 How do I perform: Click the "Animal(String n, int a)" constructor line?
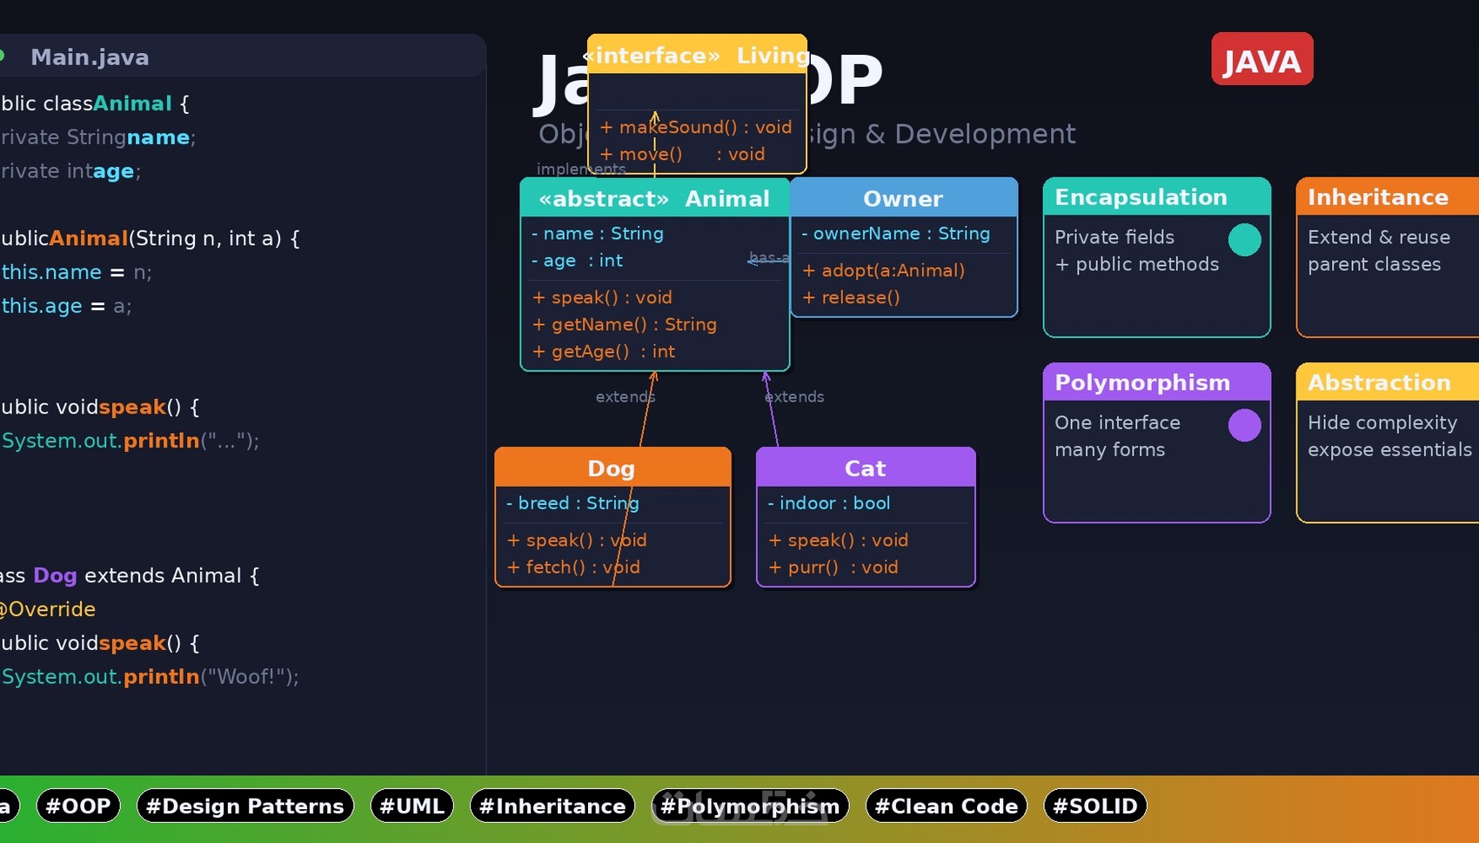[150, 238]
